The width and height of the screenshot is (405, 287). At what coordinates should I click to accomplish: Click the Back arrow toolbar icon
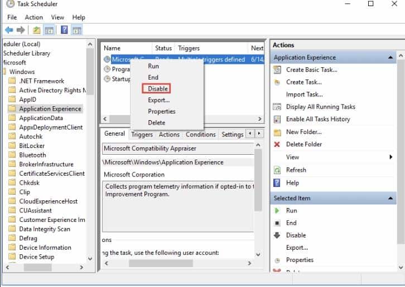tap(9, 30)
